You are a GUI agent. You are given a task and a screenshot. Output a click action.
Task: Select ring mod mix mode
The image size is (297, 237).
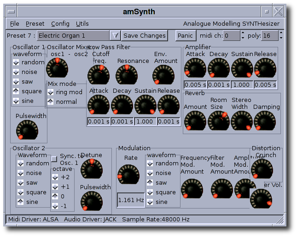pyautogui.click(x=65, y=92)
